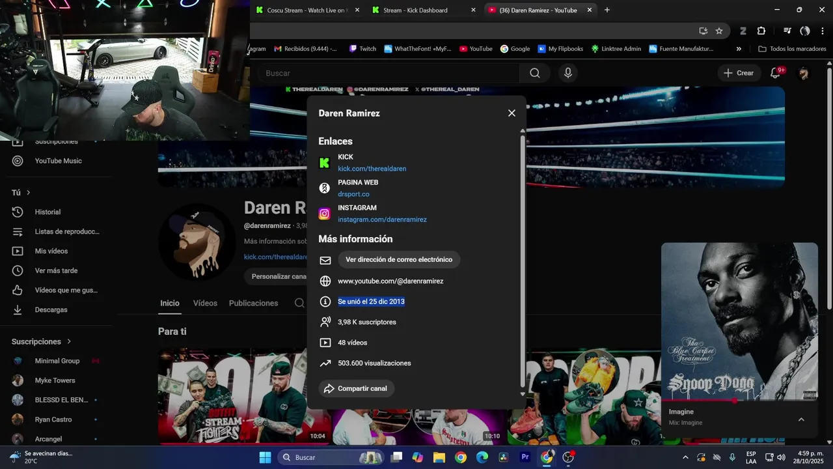
Task: Open a new browser tab
Action: pos(607,10)
